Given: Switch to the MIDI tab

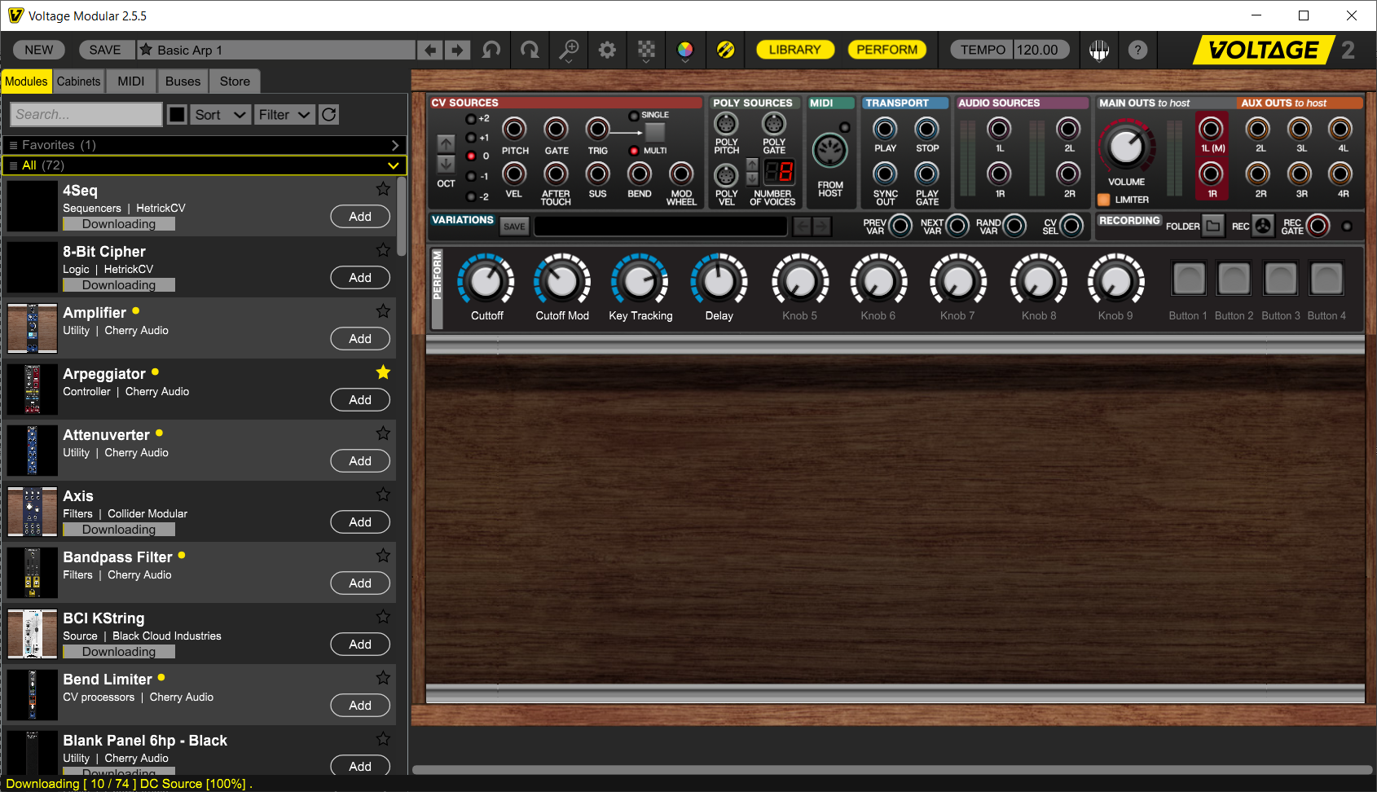Looking at the screenshot, I should pos(130,81).
